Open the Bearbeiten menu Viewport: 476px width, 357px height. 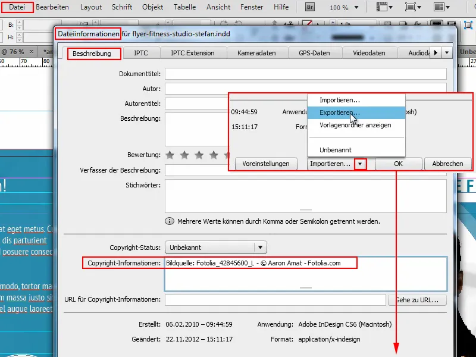(52, 7)
